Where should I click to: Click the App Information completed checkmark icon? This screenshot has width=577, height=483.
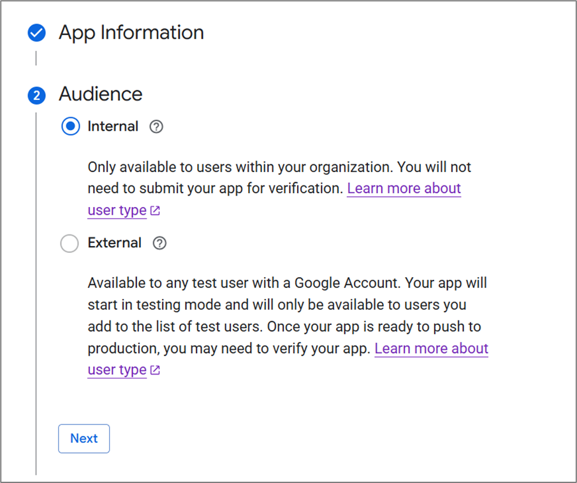click(x=37, y=32)
